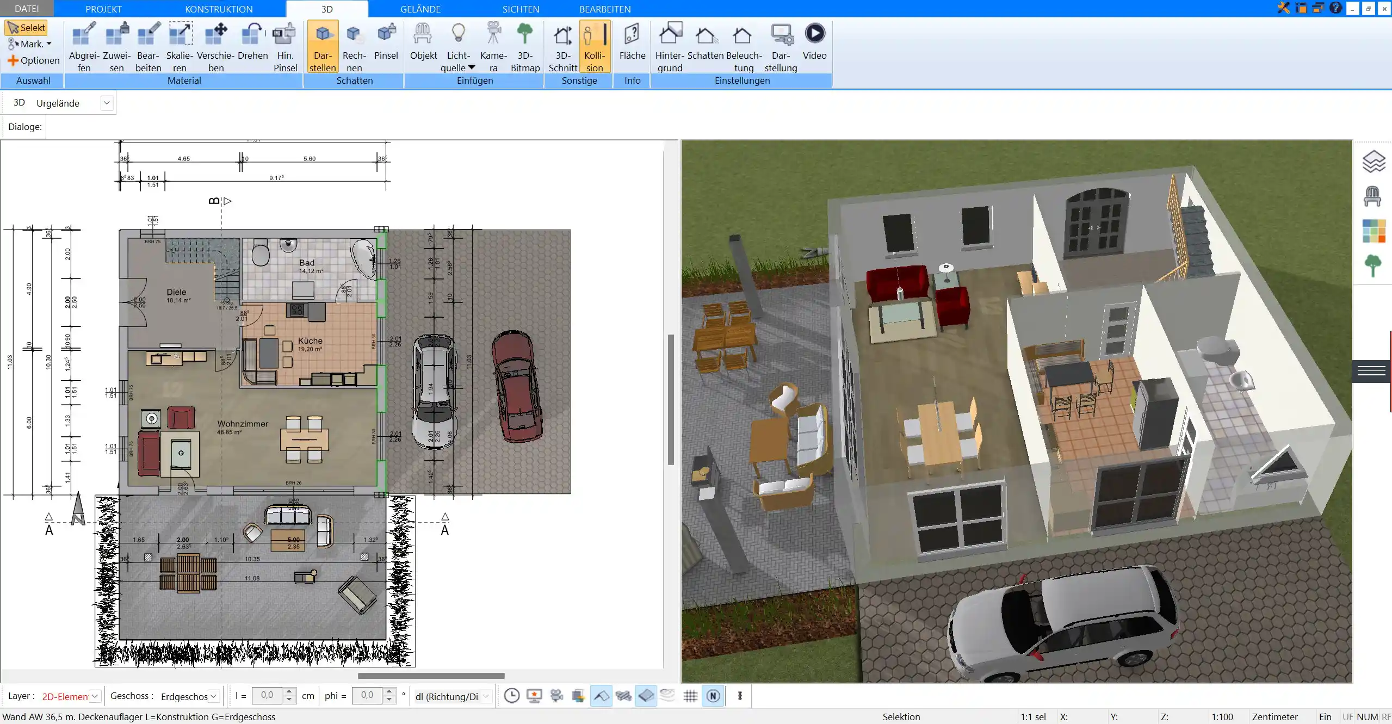1392x724 pixels.
Task: Click the clock icon in bottom toolbar
Action: (x=511, y=696)
